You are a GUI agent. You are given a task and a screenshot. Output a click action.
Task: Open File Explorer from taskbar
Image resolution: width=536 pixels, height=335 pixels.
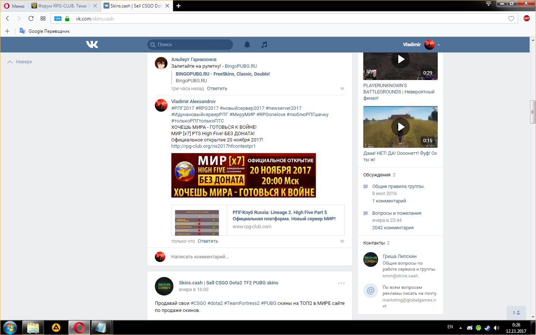33,328
